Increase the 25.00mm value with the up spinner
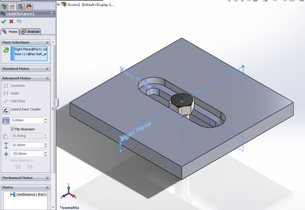 click(x=45, y=144)
